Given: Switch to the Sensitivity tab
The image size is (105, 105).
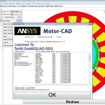Looking at the screenshot, I should (50, 6).
